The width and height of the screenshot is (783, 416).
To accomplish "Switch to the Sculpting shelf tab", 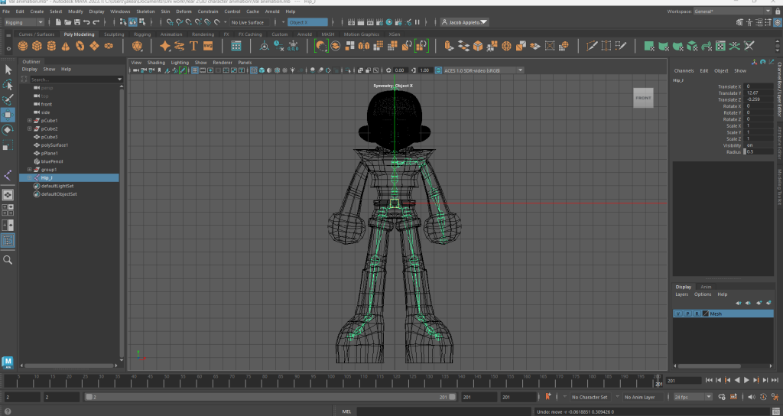I will (114, 34).
